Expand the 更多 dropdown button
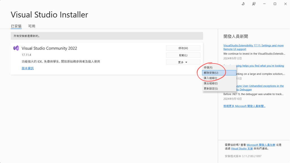Viewport: 290px width, 163px height. pyautogui.click(x=183, y=62)
